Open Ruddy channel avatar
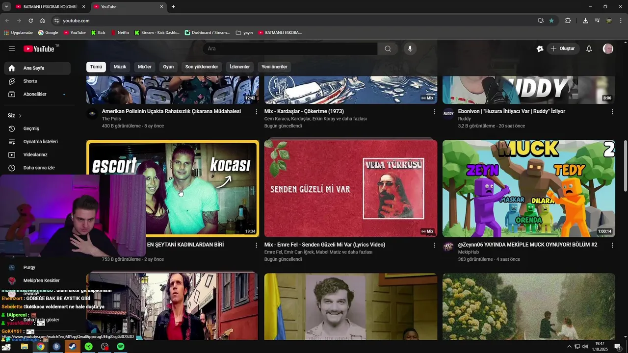The width and height of the screenshot is (628, 353). tap(448, 114)
